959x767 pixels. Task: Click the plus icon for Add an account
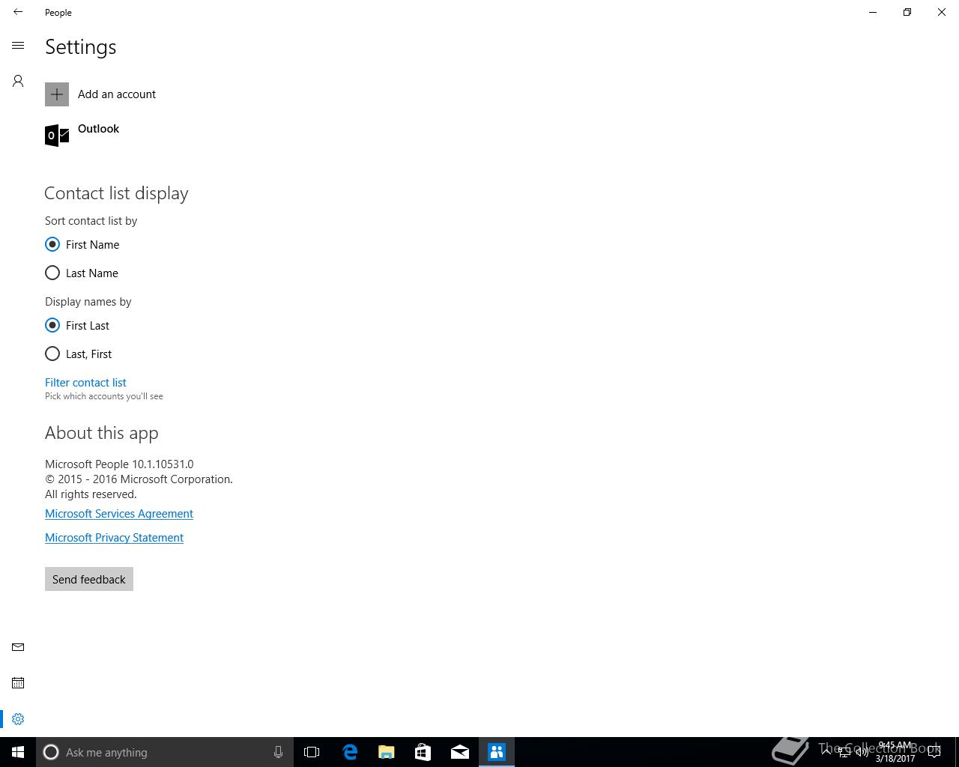[x=57, y=94]
